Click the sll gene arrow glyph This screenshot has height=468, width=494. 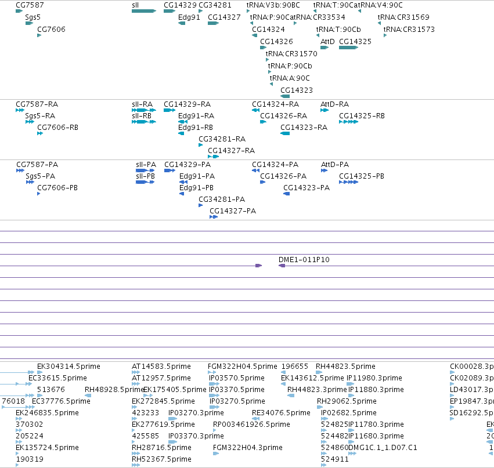click(144, 11)
